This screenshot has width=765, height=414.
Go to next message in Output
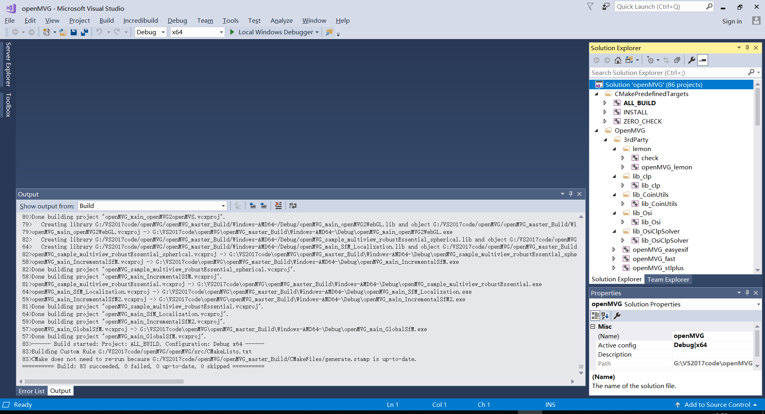[x=263, y=206]
